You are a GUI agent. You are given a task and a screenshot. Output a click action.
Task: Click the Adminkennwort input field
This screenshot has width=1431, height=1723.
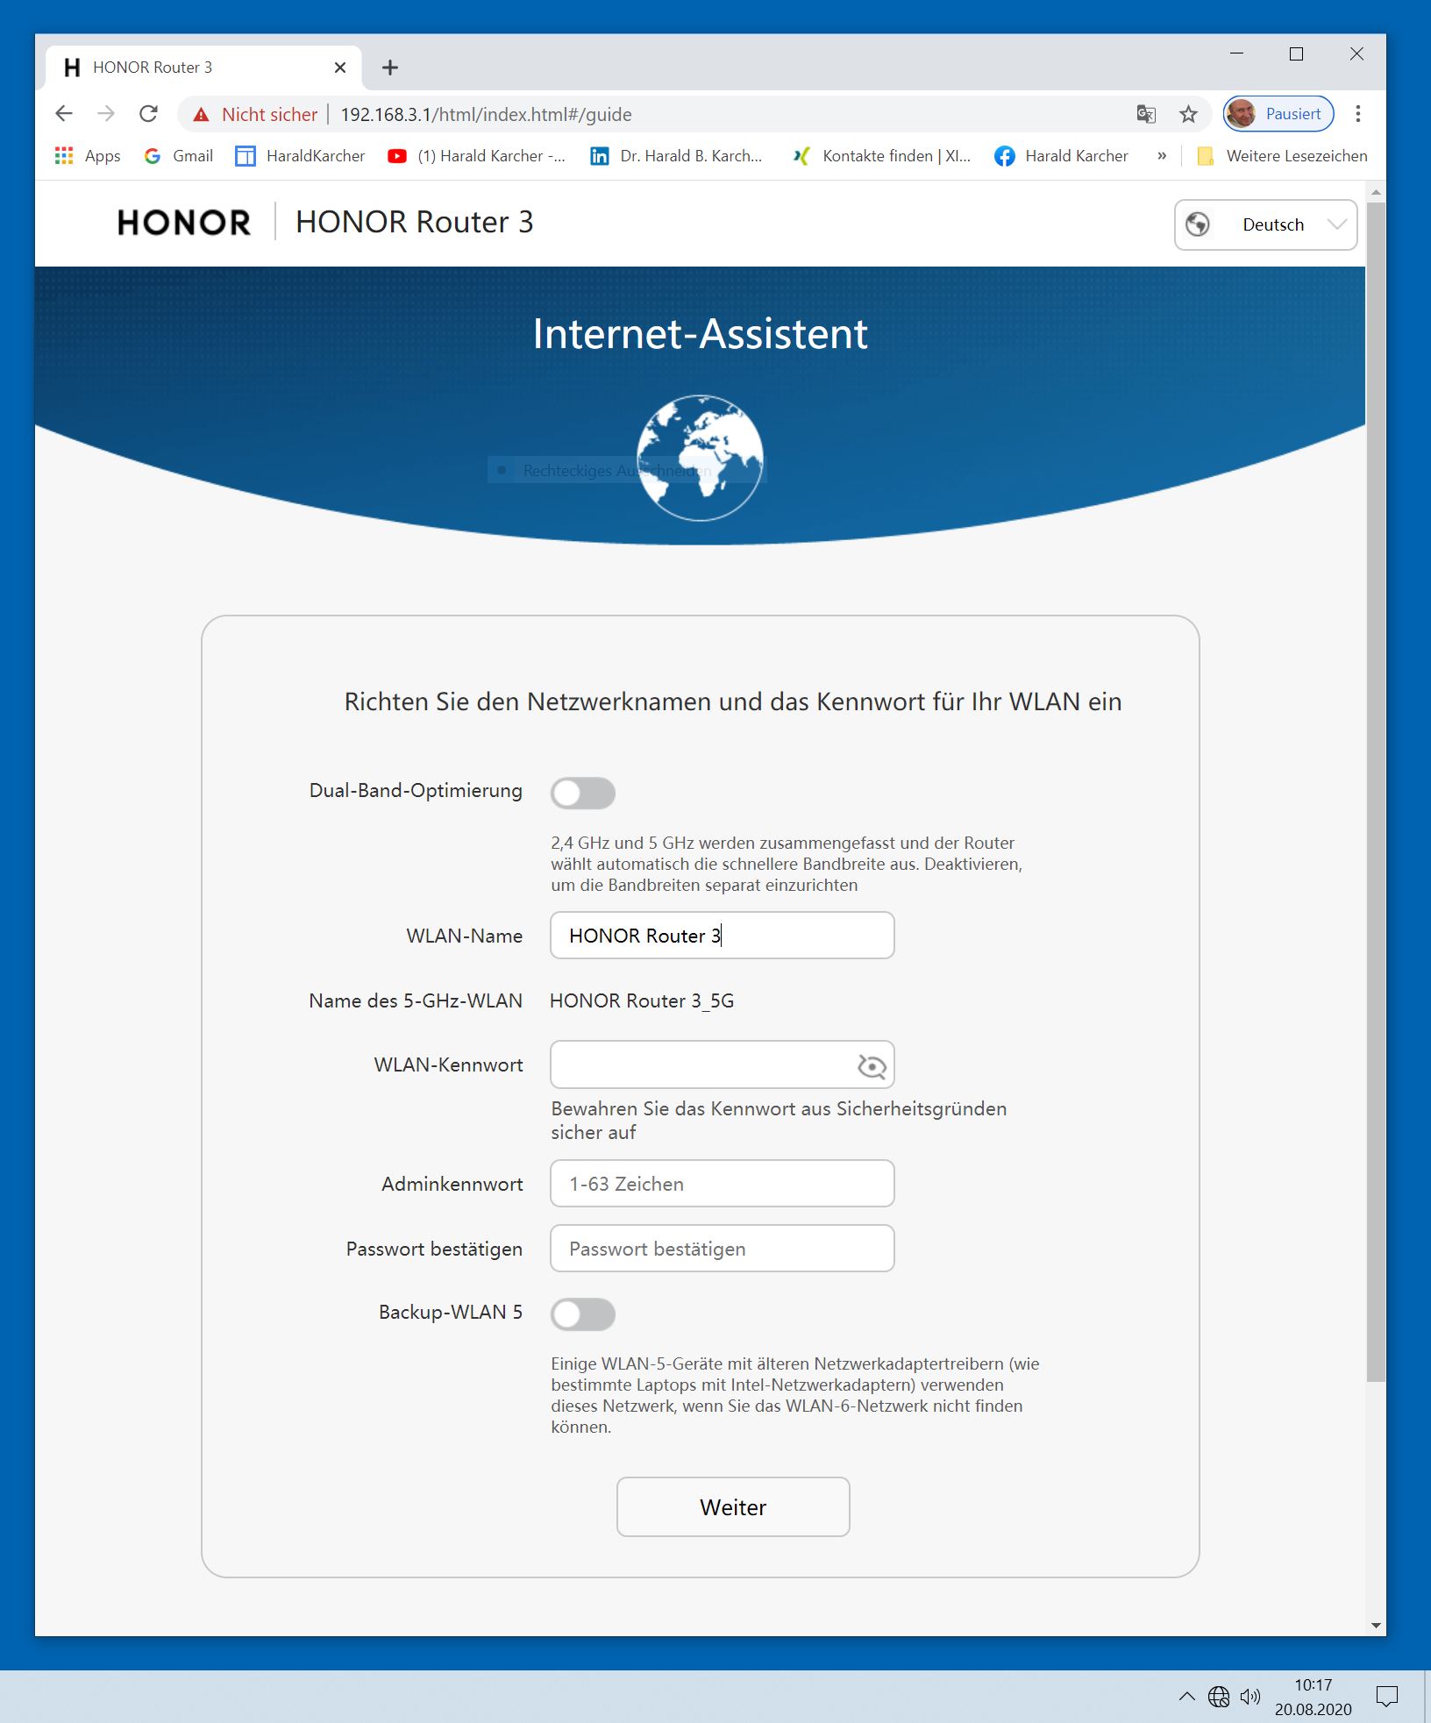point(723,1183)
